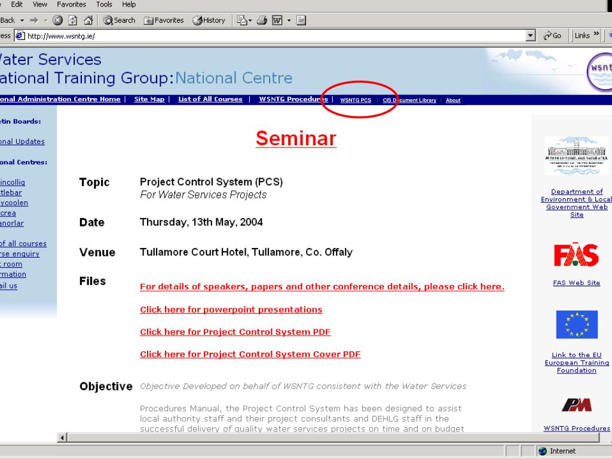Viewport: 612px width, 459px height.
Task: Click the Mail toolbar icon
Action: 242,20
